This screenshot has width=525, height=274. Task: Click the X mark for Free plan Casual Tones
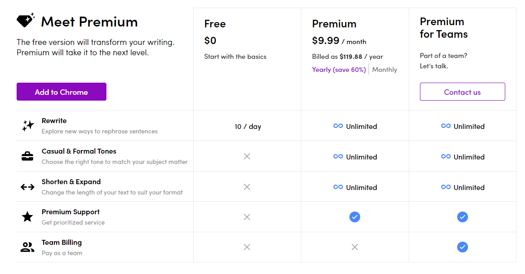tap(247, 157)
